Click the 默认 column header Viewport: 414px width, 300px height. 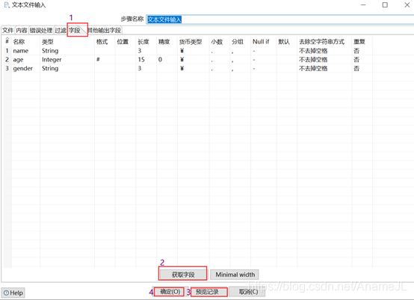tap(284, 42)
